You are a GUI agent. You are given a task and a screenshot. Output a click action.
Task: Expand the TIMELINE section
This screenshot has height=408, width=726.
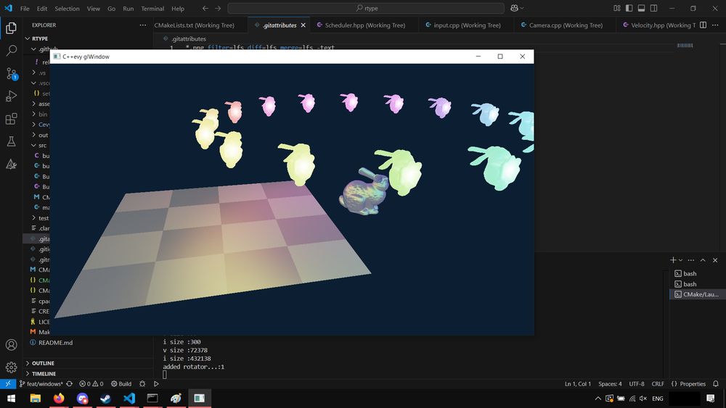click(x=42, y=374)
